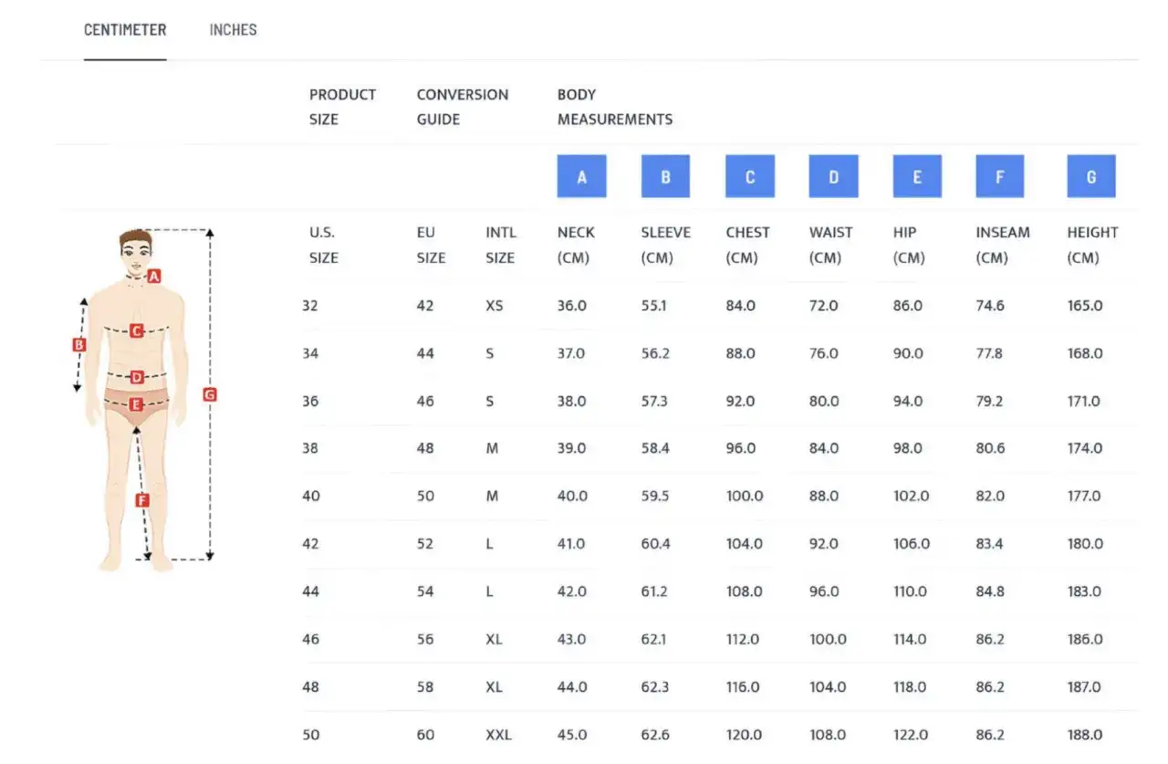
Task: Click the blue C chest column badge
Action: [x=750, y=176]
